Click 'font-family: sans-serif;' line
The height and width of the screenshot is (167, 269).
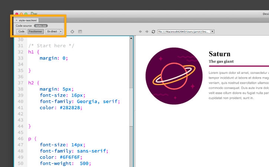(74, 151)
